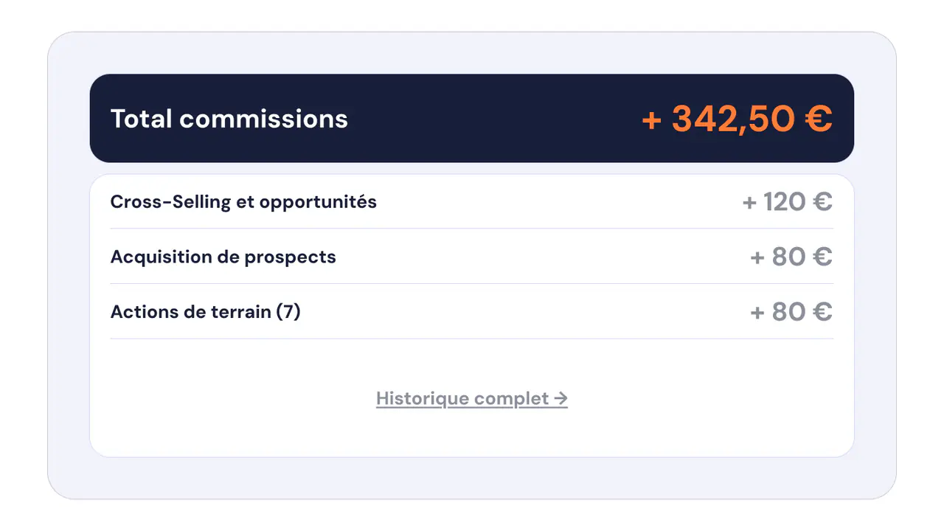944x531 pixels.
Task: Open the Cross-Selling et opportunités row
Action: [472, 201]
